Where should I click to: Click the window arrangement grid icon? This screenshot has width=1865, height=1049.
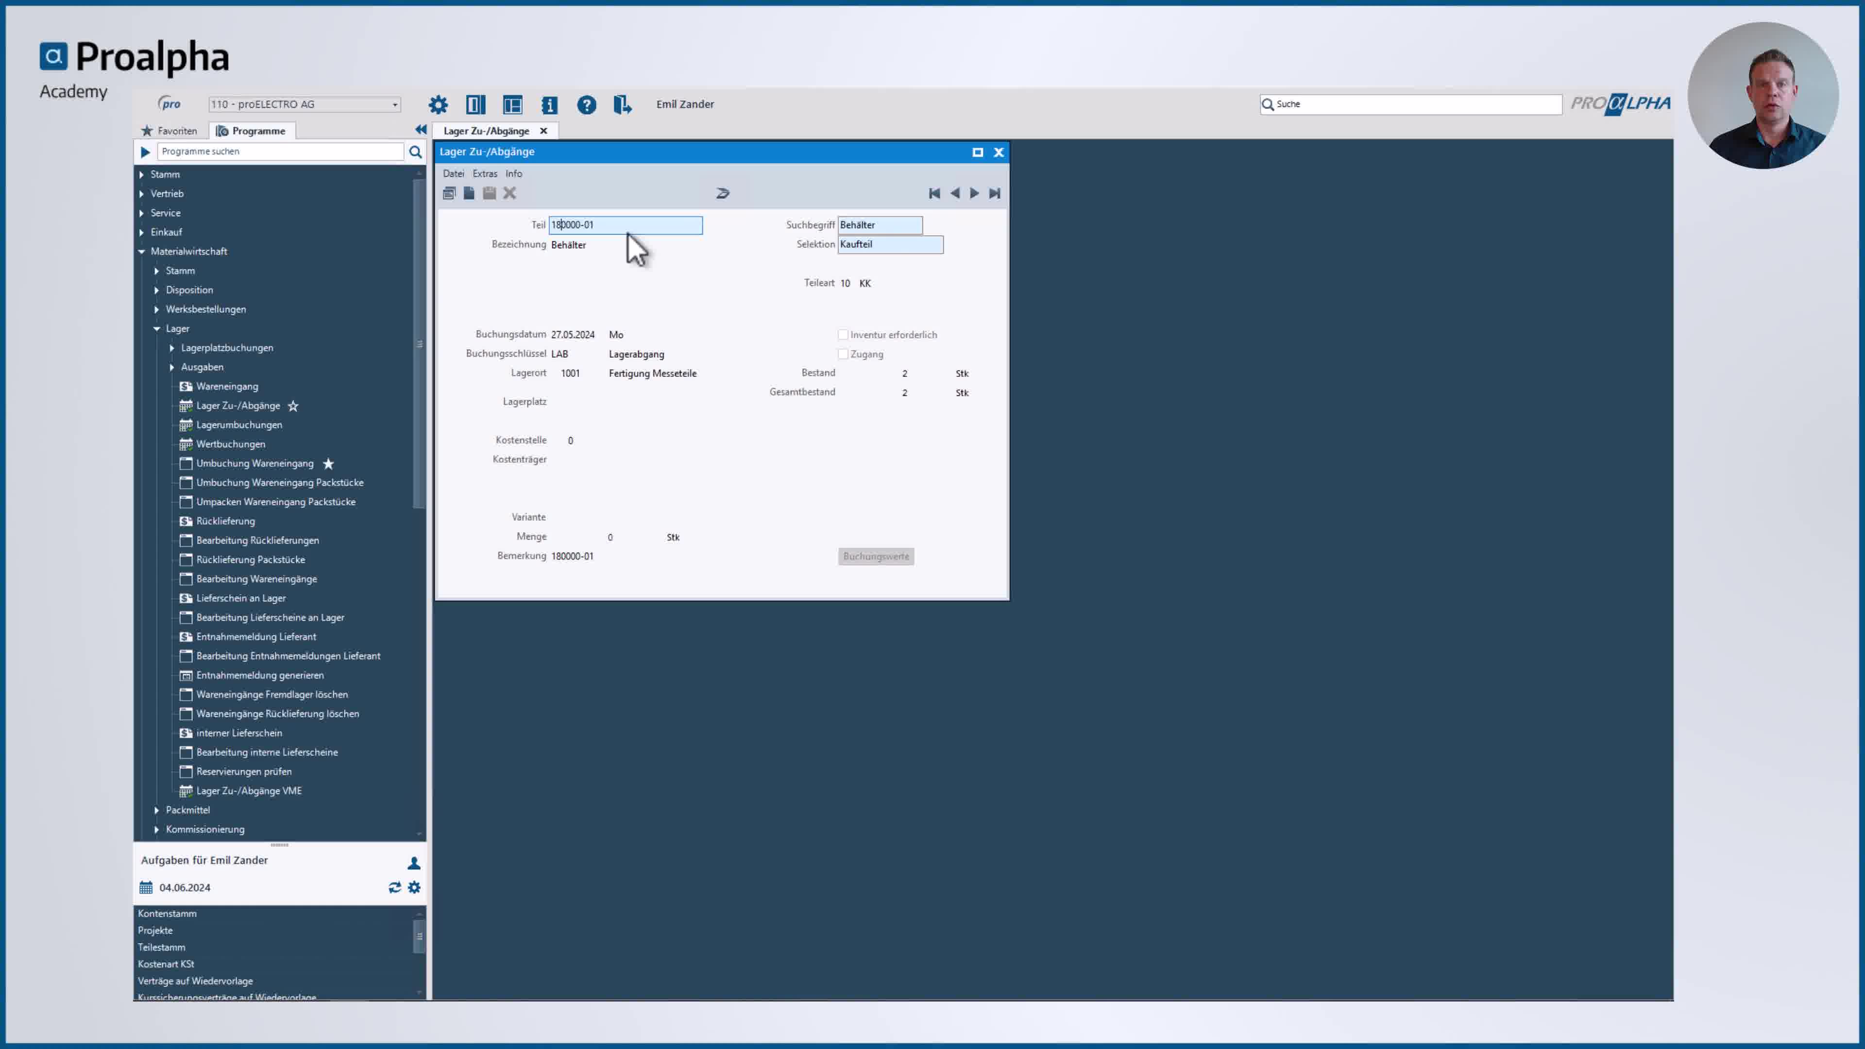point(512,104)
